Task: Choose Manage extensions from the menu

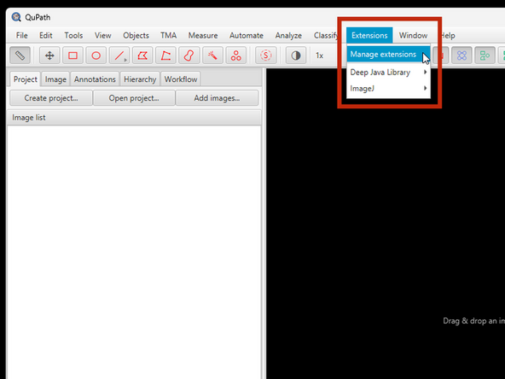Action: [x=388, y=54]
